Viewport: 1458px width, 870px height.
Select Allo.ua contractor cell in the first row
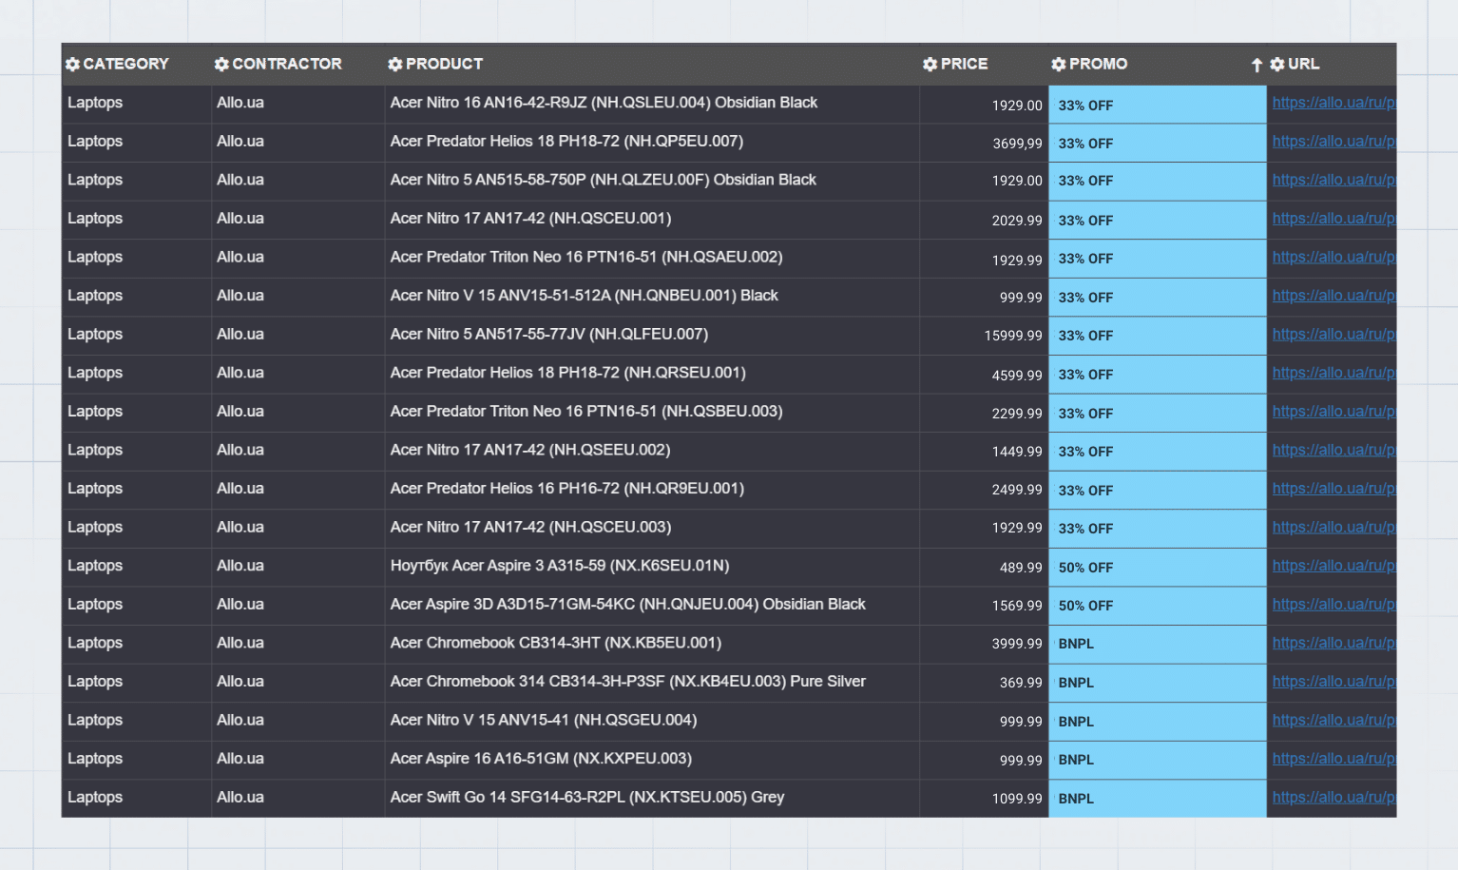240,103
